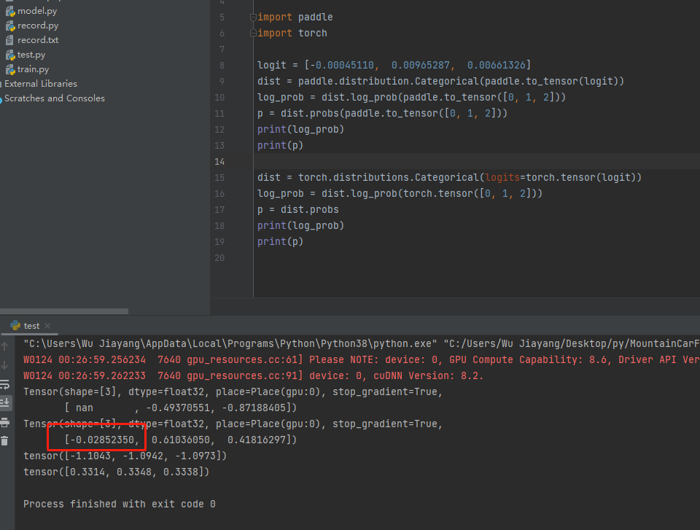Image resolution: width=700 pixels, height=530 pixels.
Task: Click 'p = dist.probs' on line 17
Action: pos(298,210)
